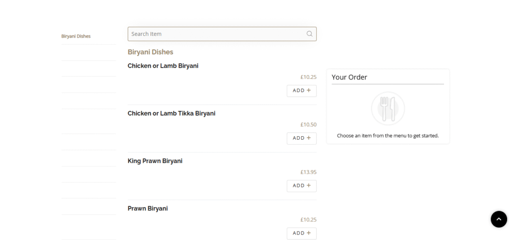Select the King Prawn Biryani item name
509x240 pixels.
pyautogui.click(x=155, y=161)
